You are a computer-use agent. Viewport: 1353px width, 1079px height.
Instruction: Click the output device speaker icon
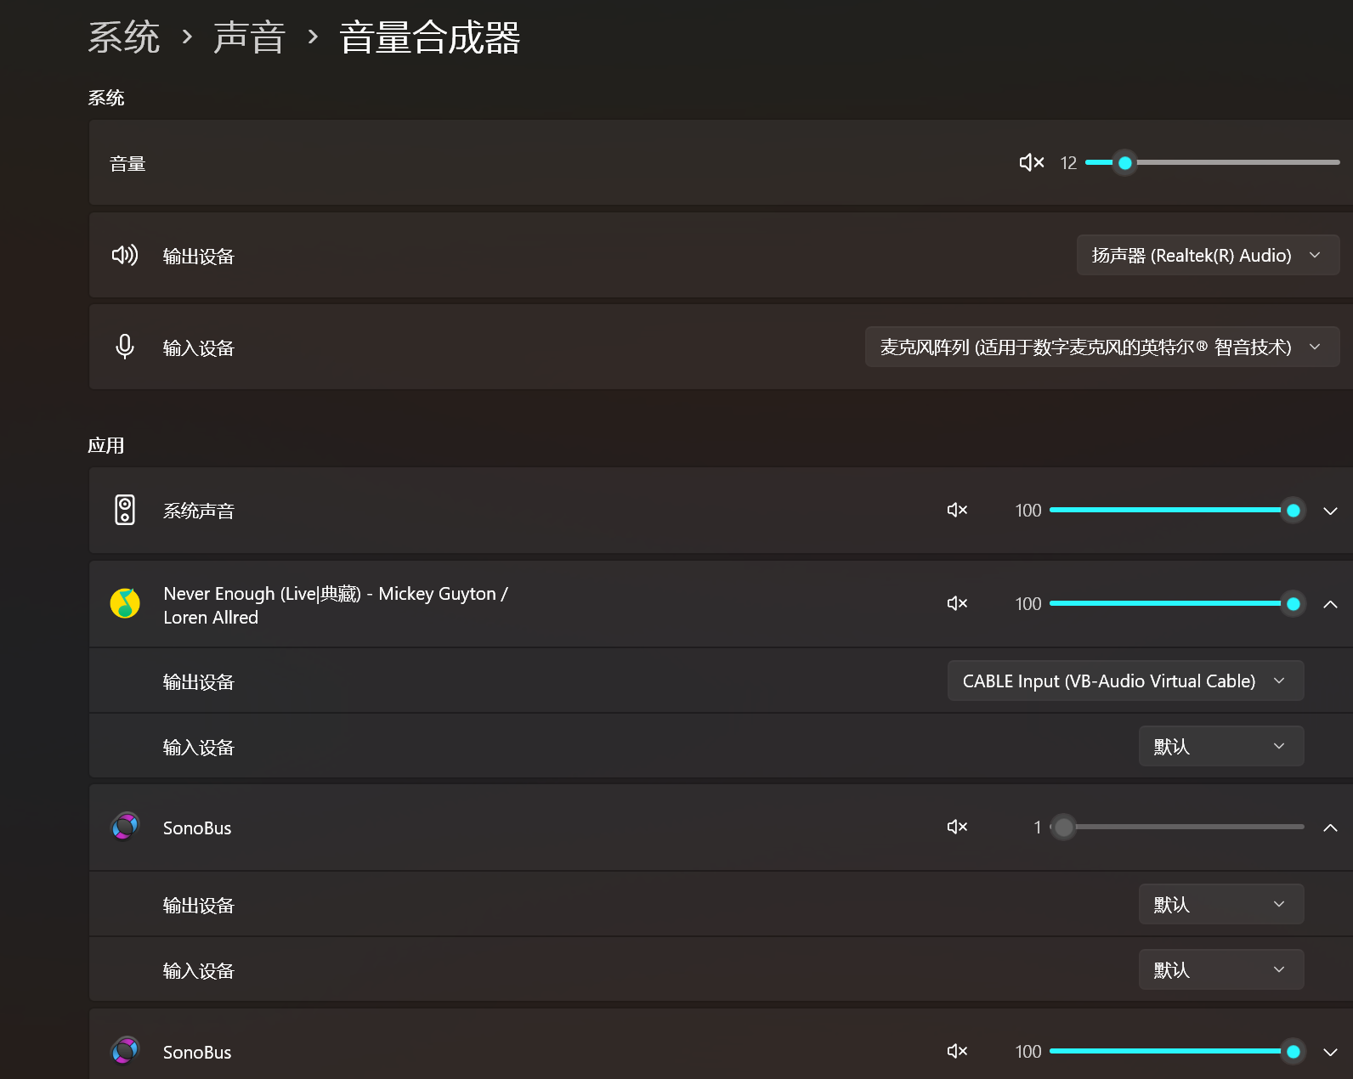[125, 255]
